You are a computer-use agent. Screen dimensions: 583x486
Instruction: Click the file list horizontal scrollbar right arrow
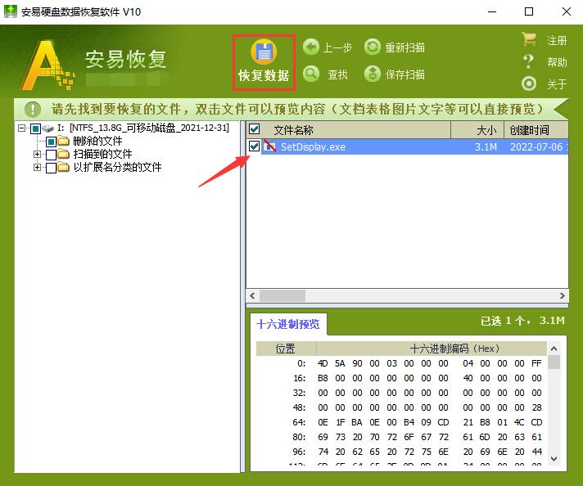click(562, 296)
